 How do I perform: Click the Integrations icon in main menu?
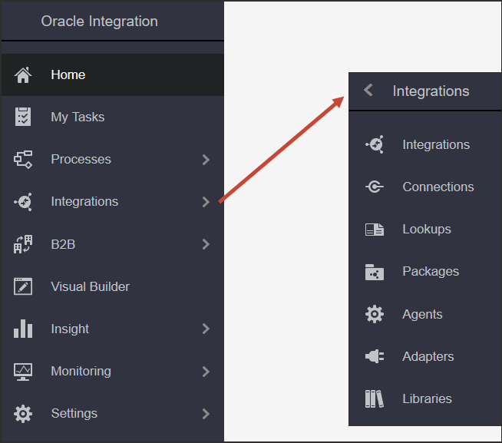coord(23,201)
